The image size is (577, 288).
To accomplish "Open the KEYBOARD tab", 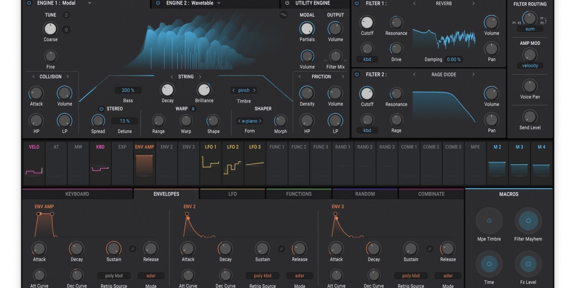I will point(77,194).
